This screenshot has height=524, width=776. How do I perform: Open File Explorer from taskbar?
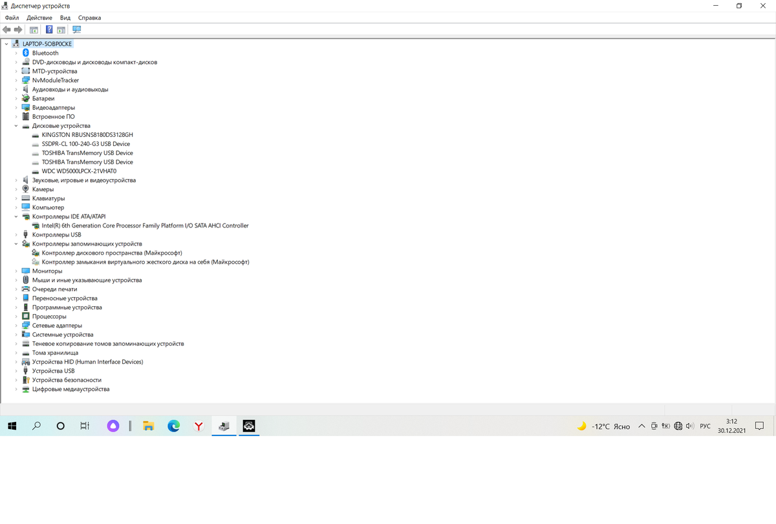(149, 426)
